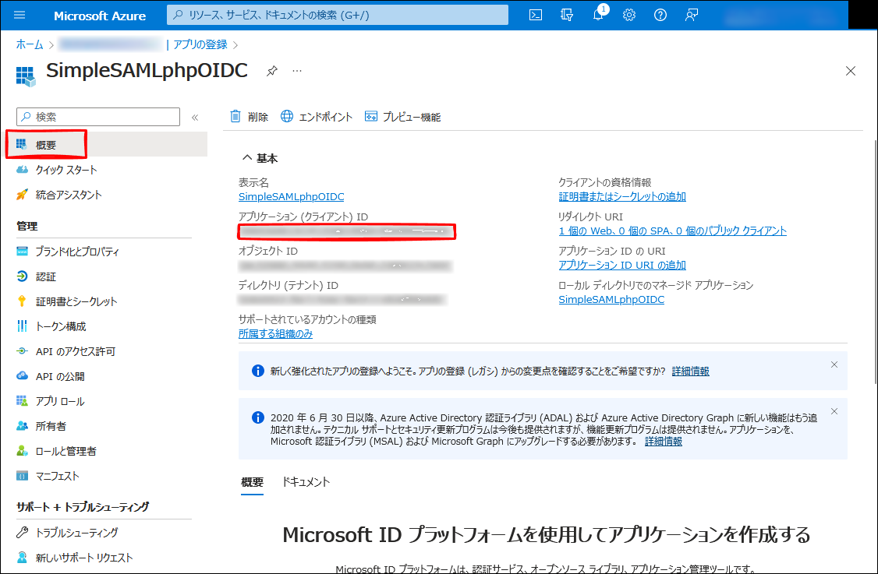Image resolution: width=878 pixels, height=574 pixels.
Task: Collapse the left sidebar menu
Action: pos(195,117)
